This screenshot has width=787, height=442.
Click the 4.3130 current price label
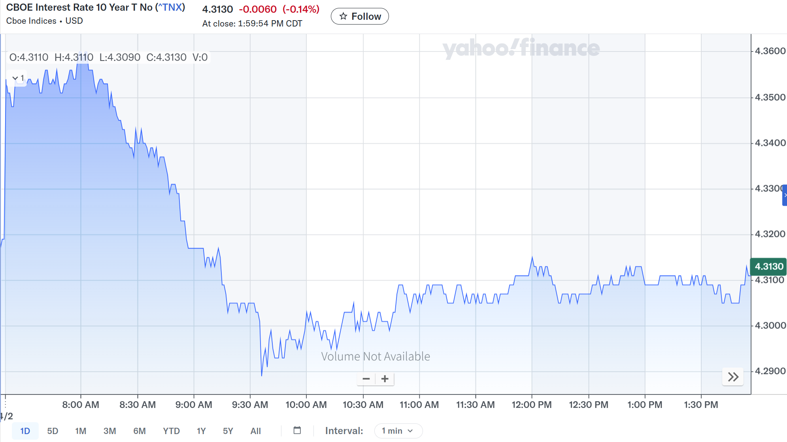768,266
